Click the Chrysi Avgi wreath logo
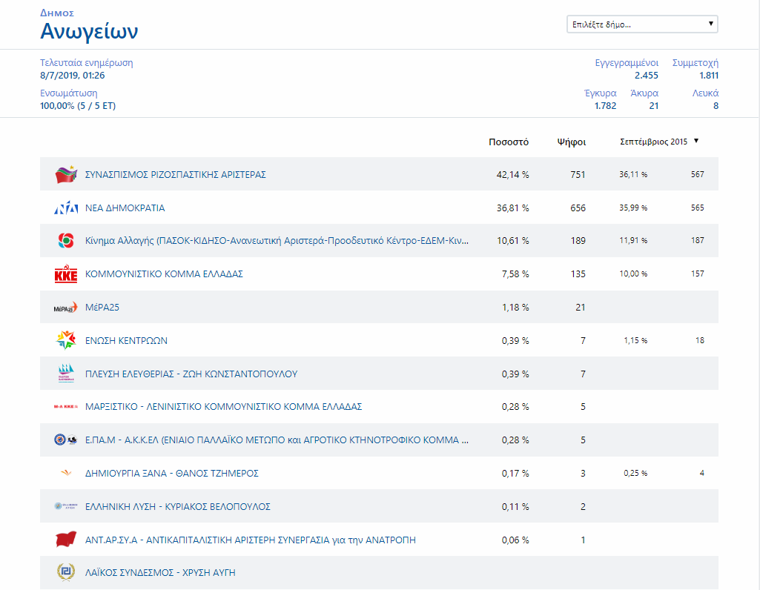 (x=66, y=573)
